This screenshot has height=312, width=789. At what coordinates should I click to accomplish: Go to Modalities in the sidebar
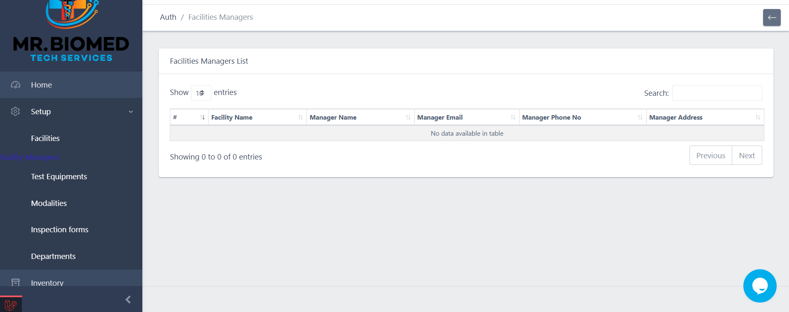click(x=49, y=203)
